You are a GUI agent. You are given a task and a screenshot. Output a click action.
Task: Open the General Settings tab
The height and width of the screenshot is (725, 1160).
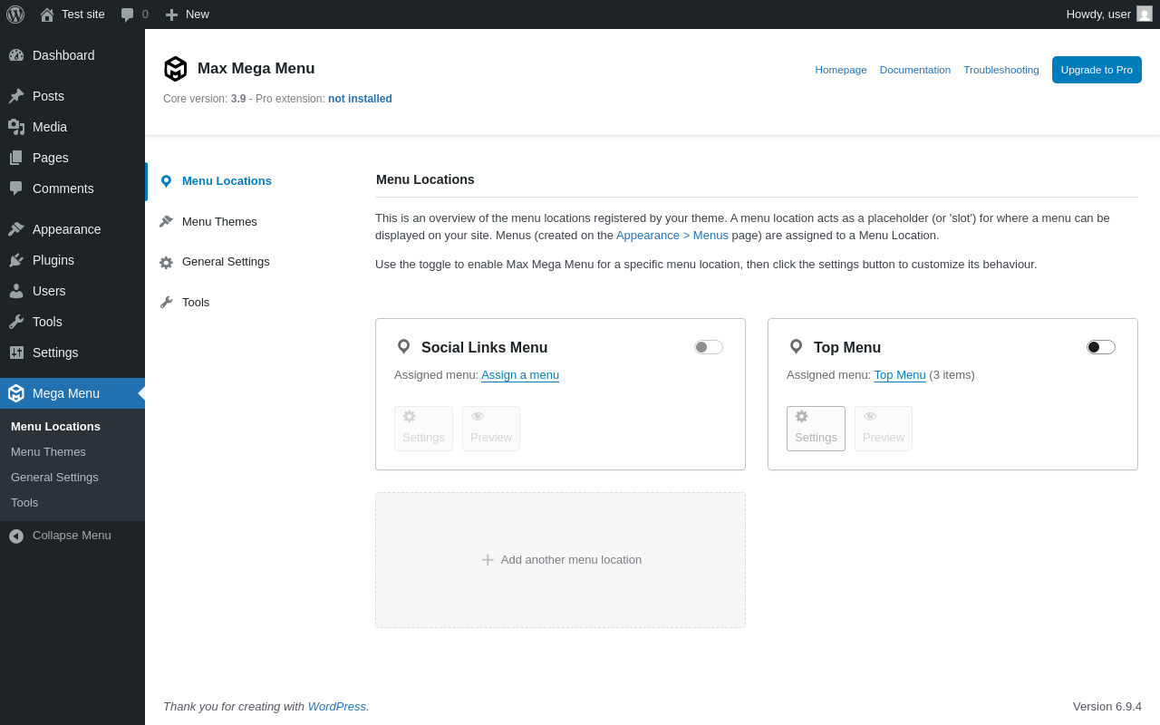click(226, 262)
